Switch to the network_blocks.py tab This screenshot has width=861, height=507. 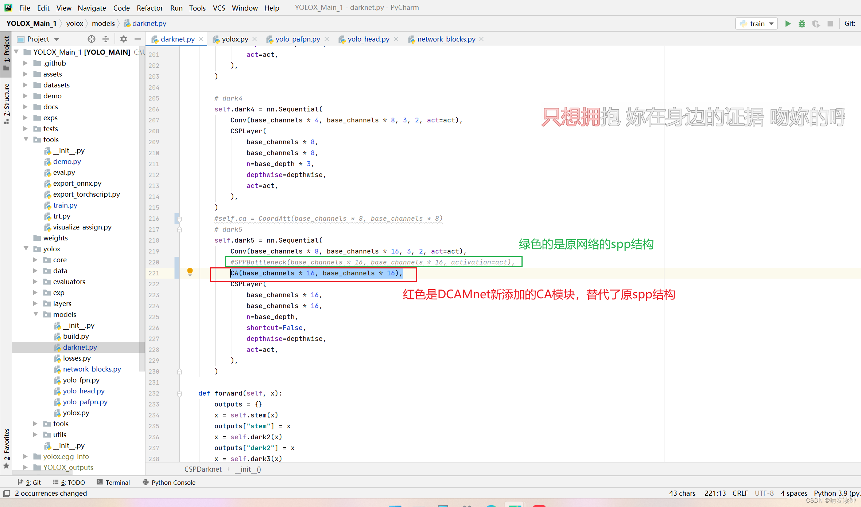446,39
